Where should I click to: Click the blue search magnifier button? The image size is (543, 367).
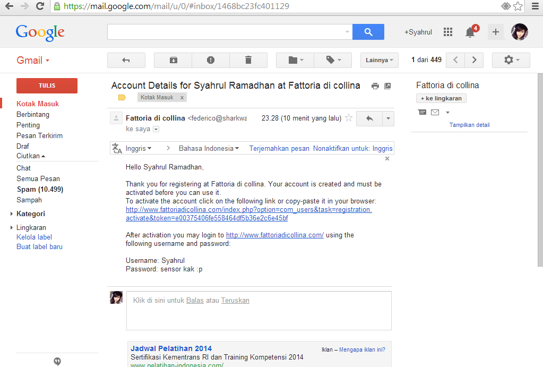pyautogui.click(x=368, y=32)
